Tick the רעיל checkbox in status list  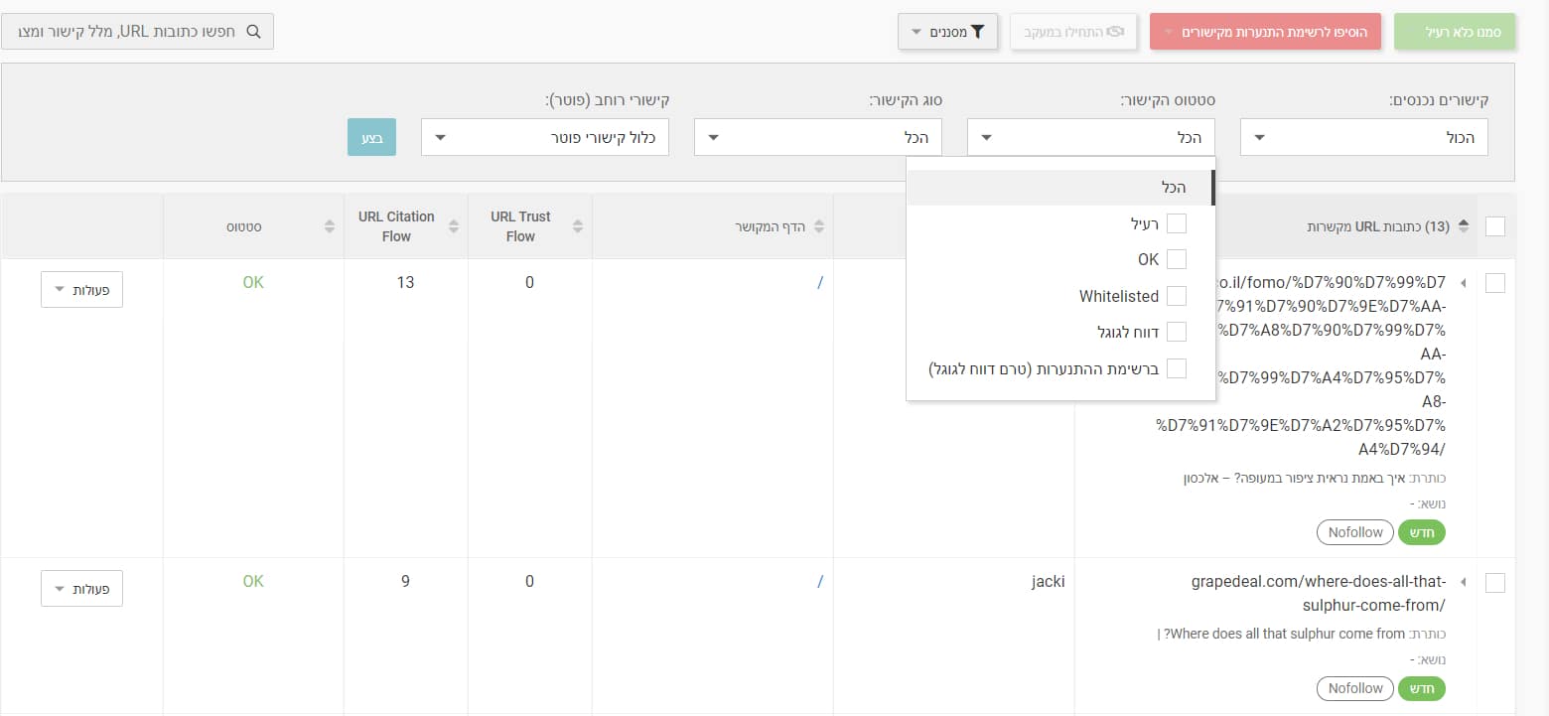1176,223
